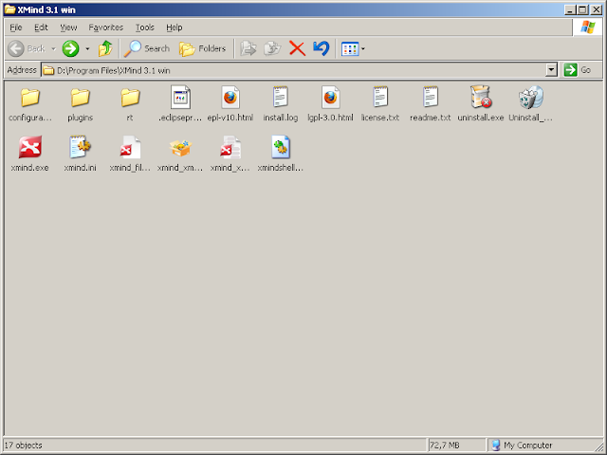The height and width of the screenshot is (455, 607).
Task: Click the Back toolbar button
Action: [x=27, y=48]
